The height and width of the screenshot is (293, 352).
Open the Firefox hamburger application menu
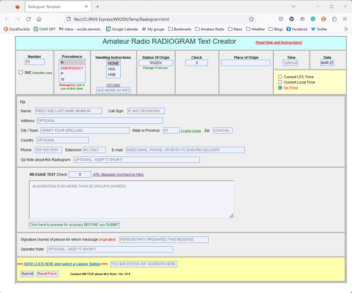[345, 19]
